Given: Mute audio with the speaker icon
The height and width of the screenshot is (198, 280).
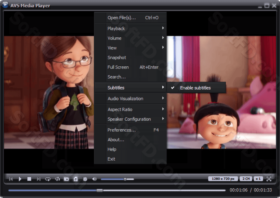Looking at the screenshot, I should click(94, 179).
